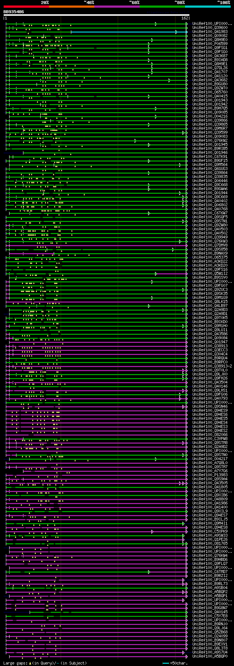Open the UniRef100_Q41983 hit label

pos(210,32)
